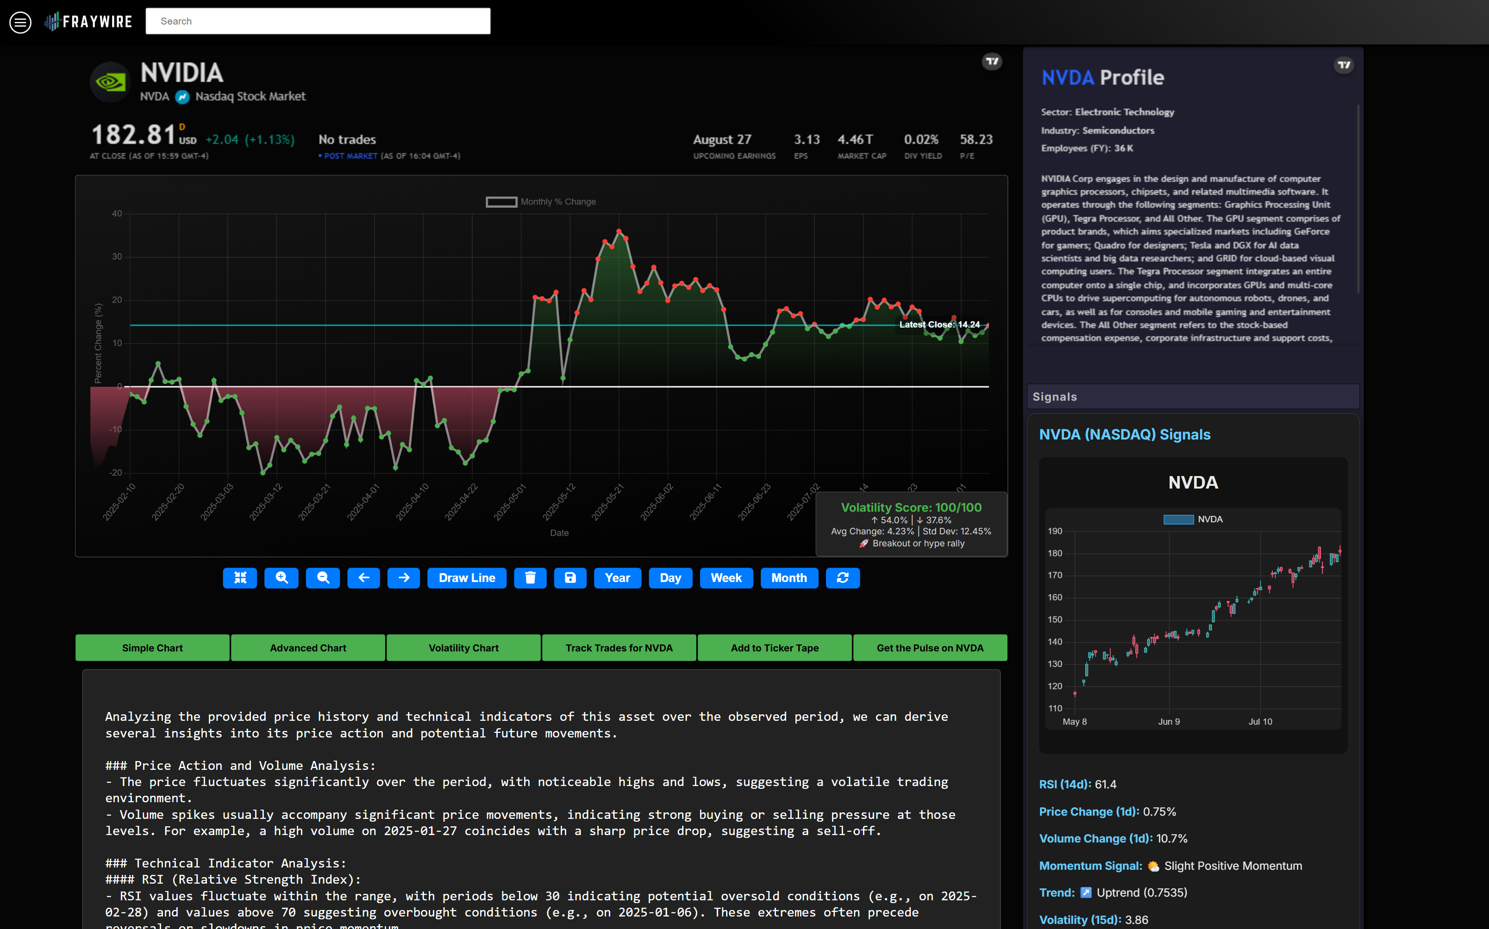Image resolution: width=1489 pixels, height=929 pixels.
Task: Click the NVIDIA company logo
Action: click(x=110, y=82)
